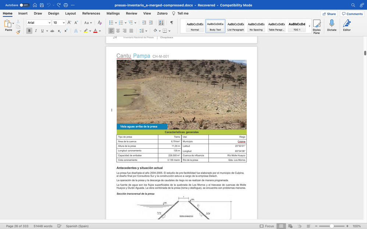The width and height of the screenshot is (367, 229).
Task: Center align the text
Action: (x=118, y=31)
